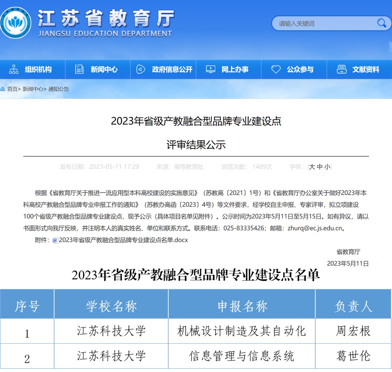Click the search magnifier icon
Screen dimensions: 392x372
(x=381, y=23)
